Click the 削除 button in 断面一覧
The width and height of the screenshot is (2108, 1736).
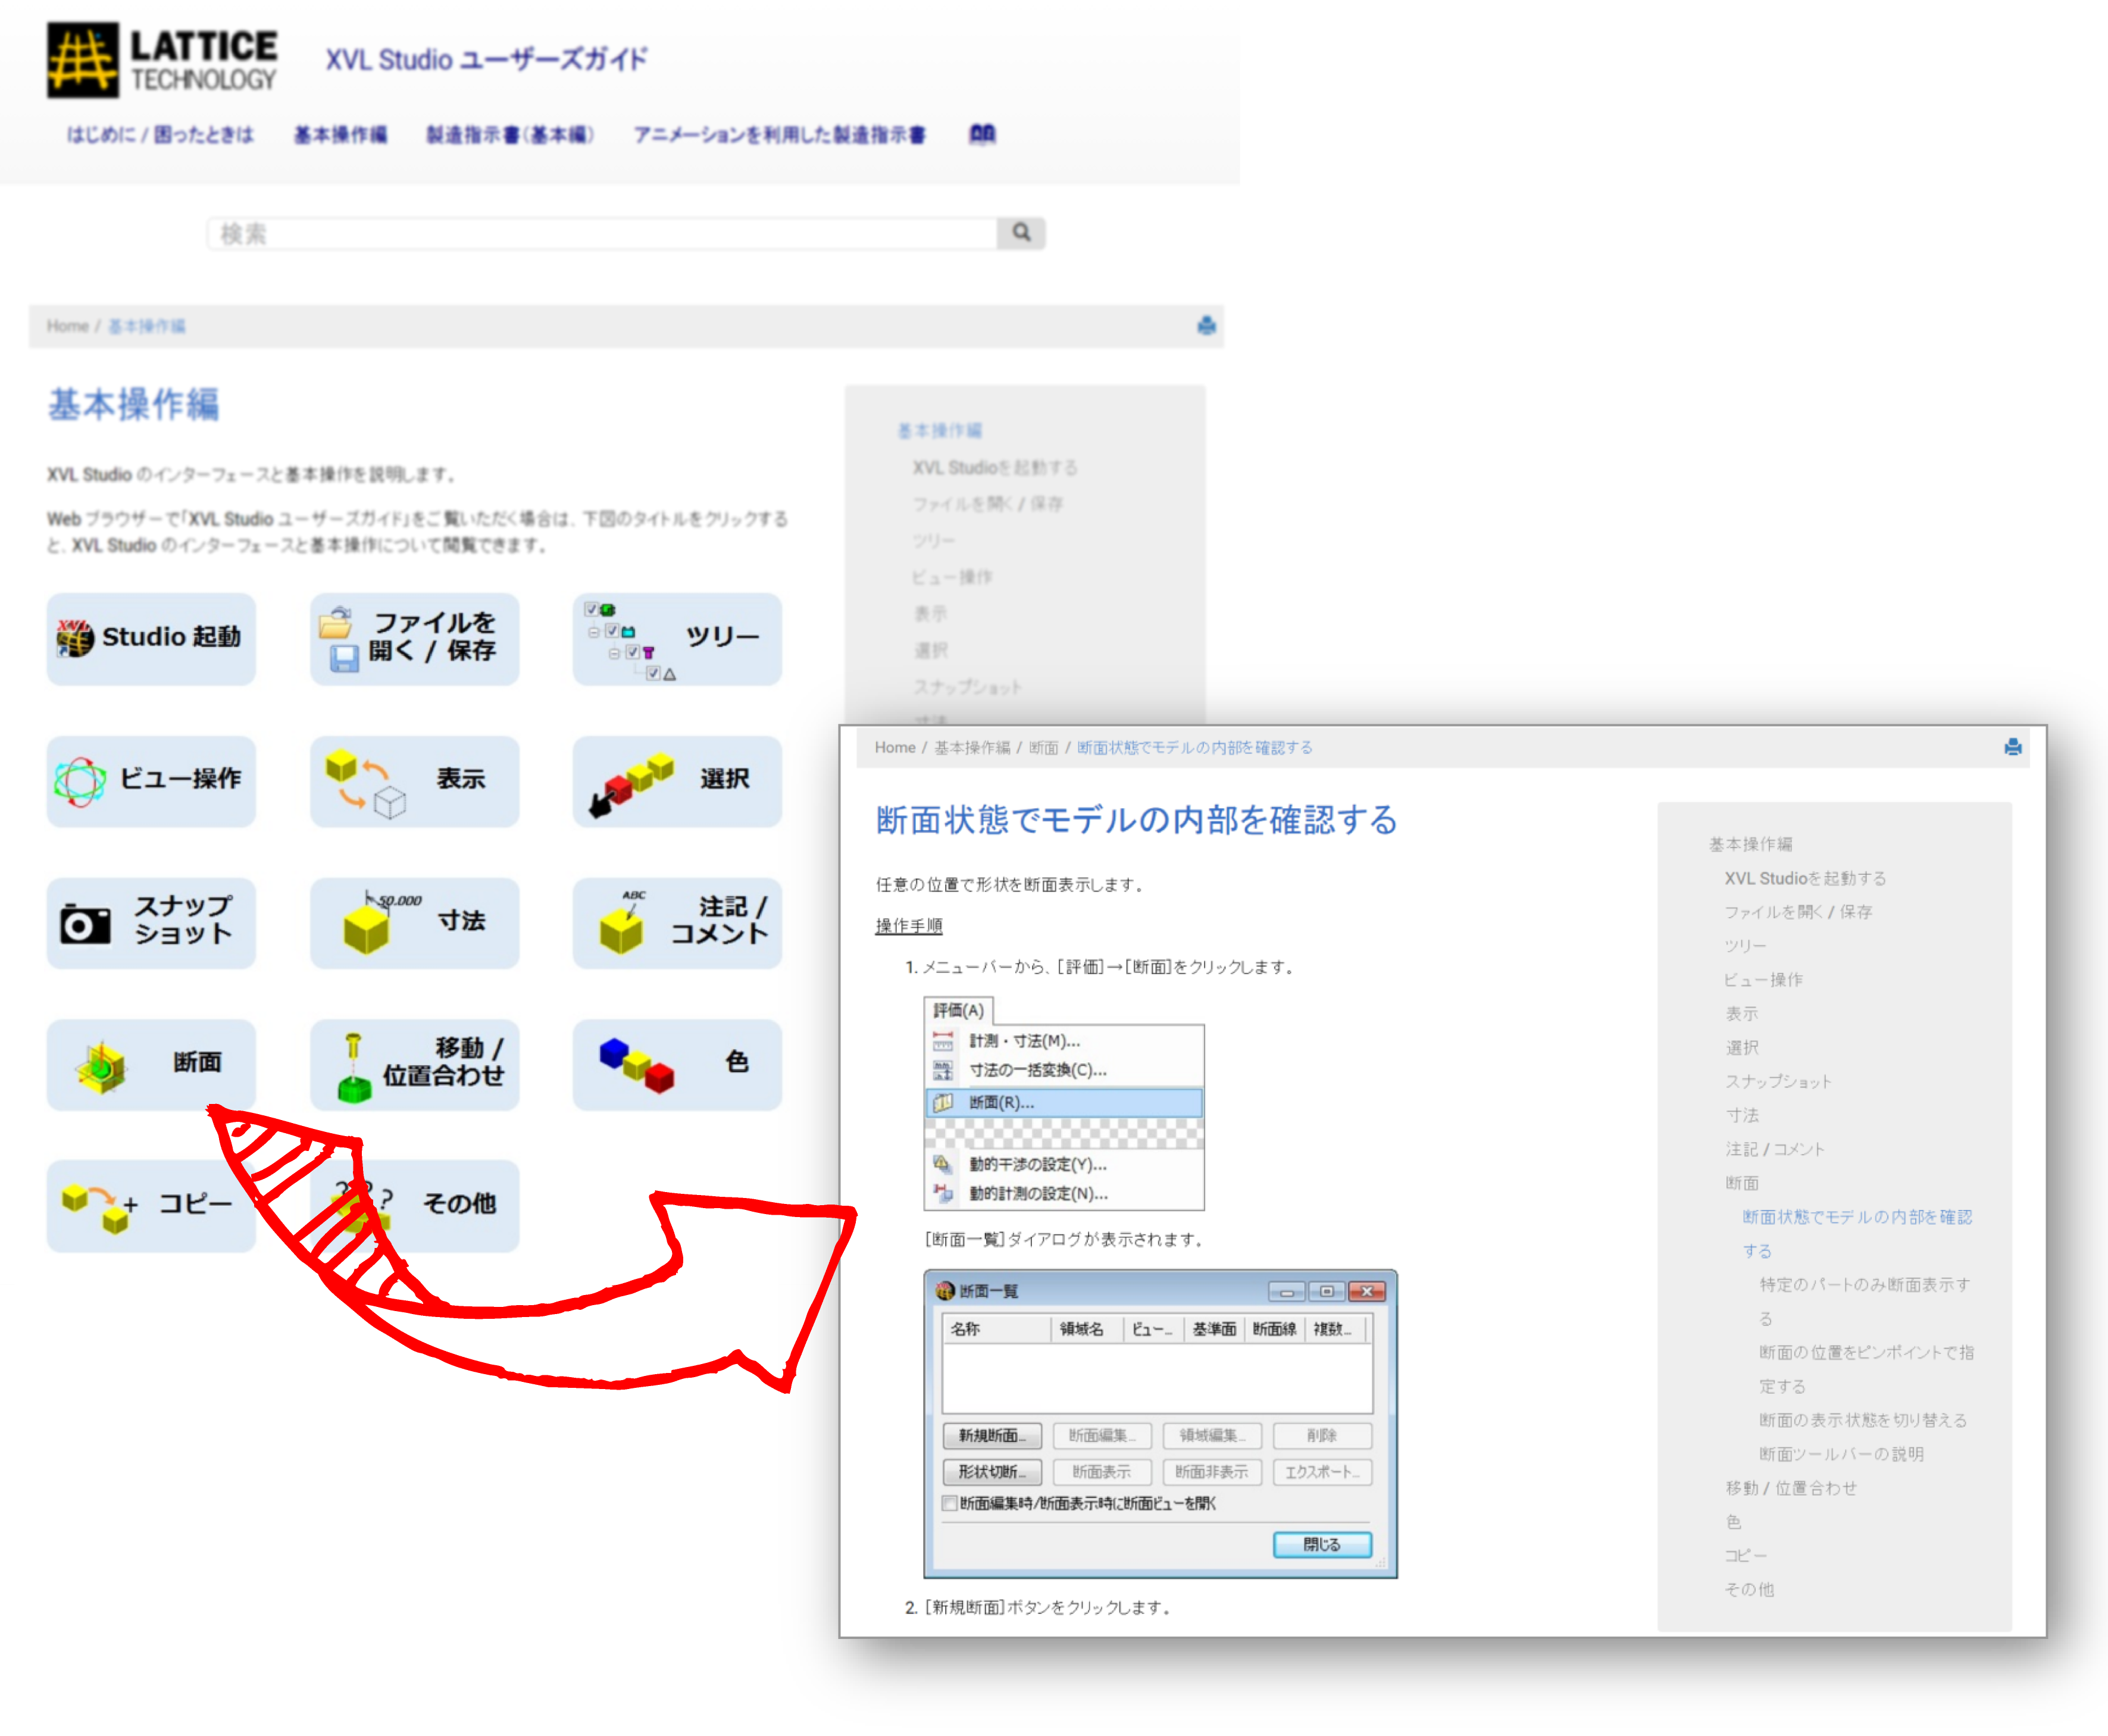[1322, 1435]
